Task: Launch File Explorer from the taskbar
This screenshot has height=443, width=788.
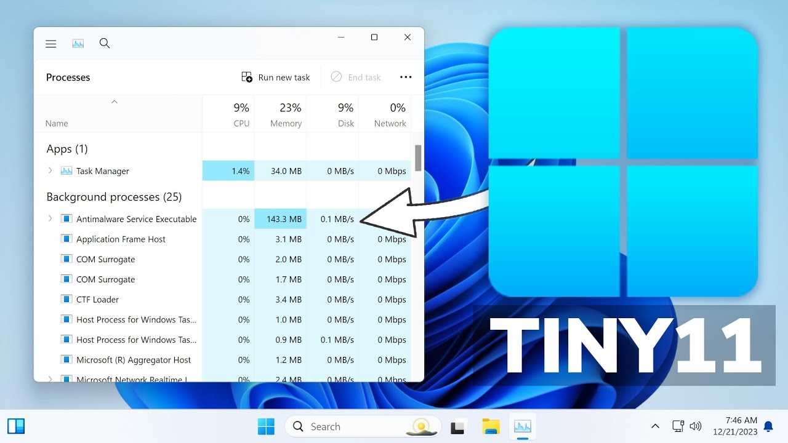Action: 491,426
